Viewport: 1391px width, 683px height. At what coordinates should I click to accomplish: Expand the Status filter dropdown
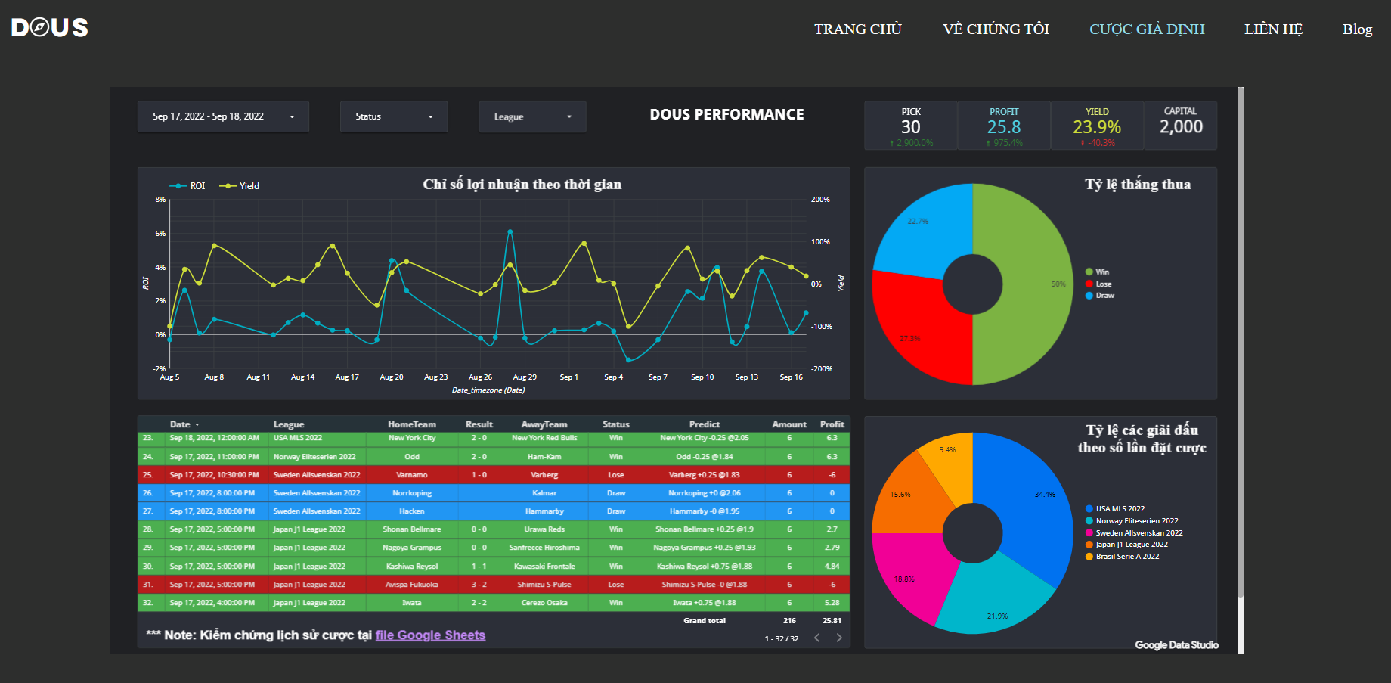point(394,116)
